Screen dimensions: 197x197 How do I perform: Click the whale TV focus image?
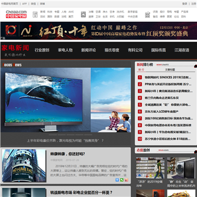coord(66,100)
